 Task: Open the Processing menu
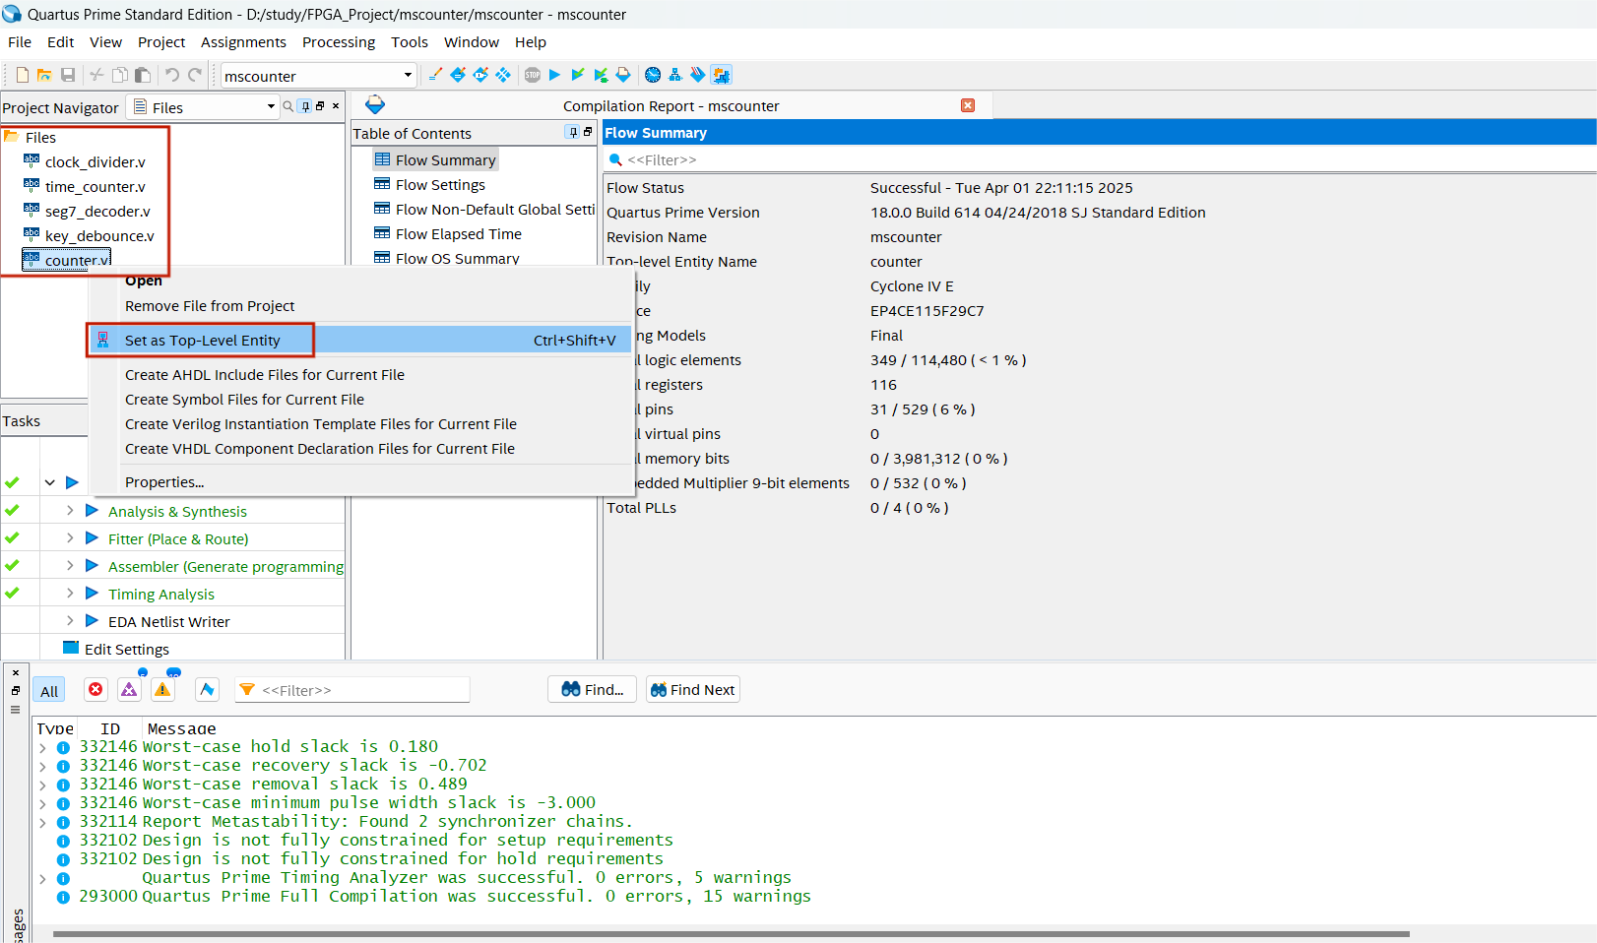coord(339,42)
